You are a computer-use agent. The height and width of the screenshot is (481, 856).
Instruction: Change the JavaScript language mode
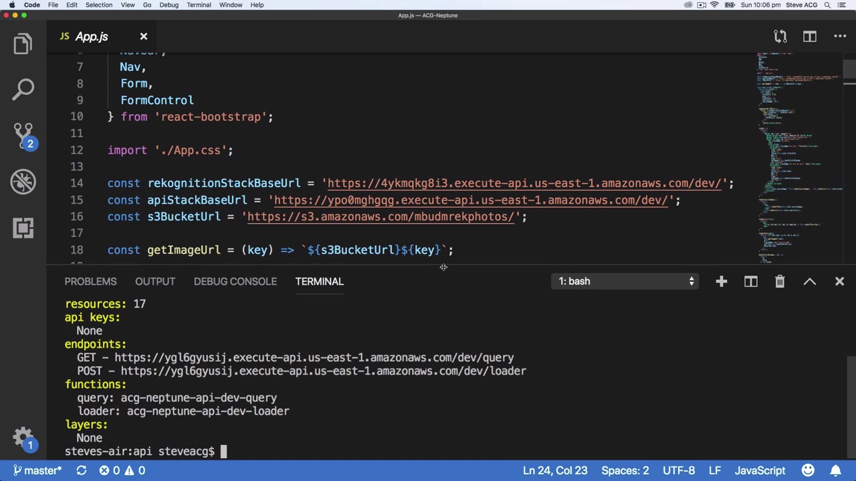coord(760,470)
